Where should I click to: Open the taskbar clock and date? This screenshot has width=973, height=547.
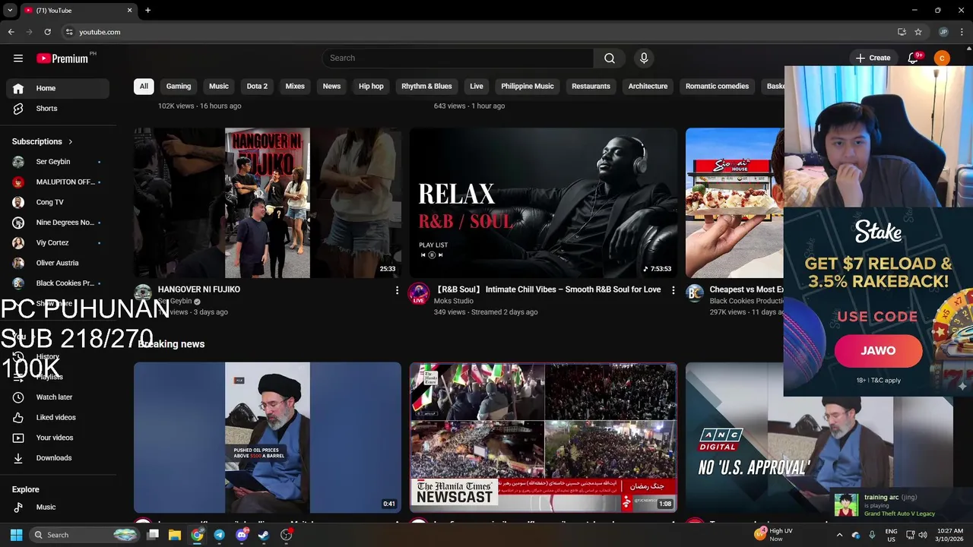point(950,535)
